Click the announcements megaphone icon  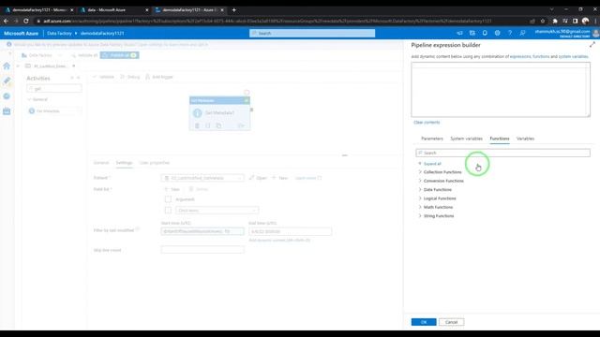[459, 34]
